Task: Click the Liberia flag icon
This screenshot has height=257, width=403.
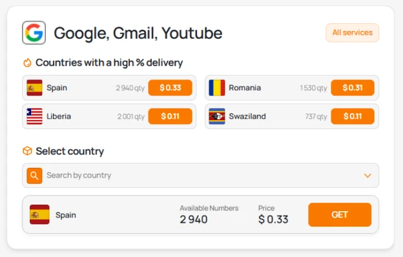Action: coord(34,116)
